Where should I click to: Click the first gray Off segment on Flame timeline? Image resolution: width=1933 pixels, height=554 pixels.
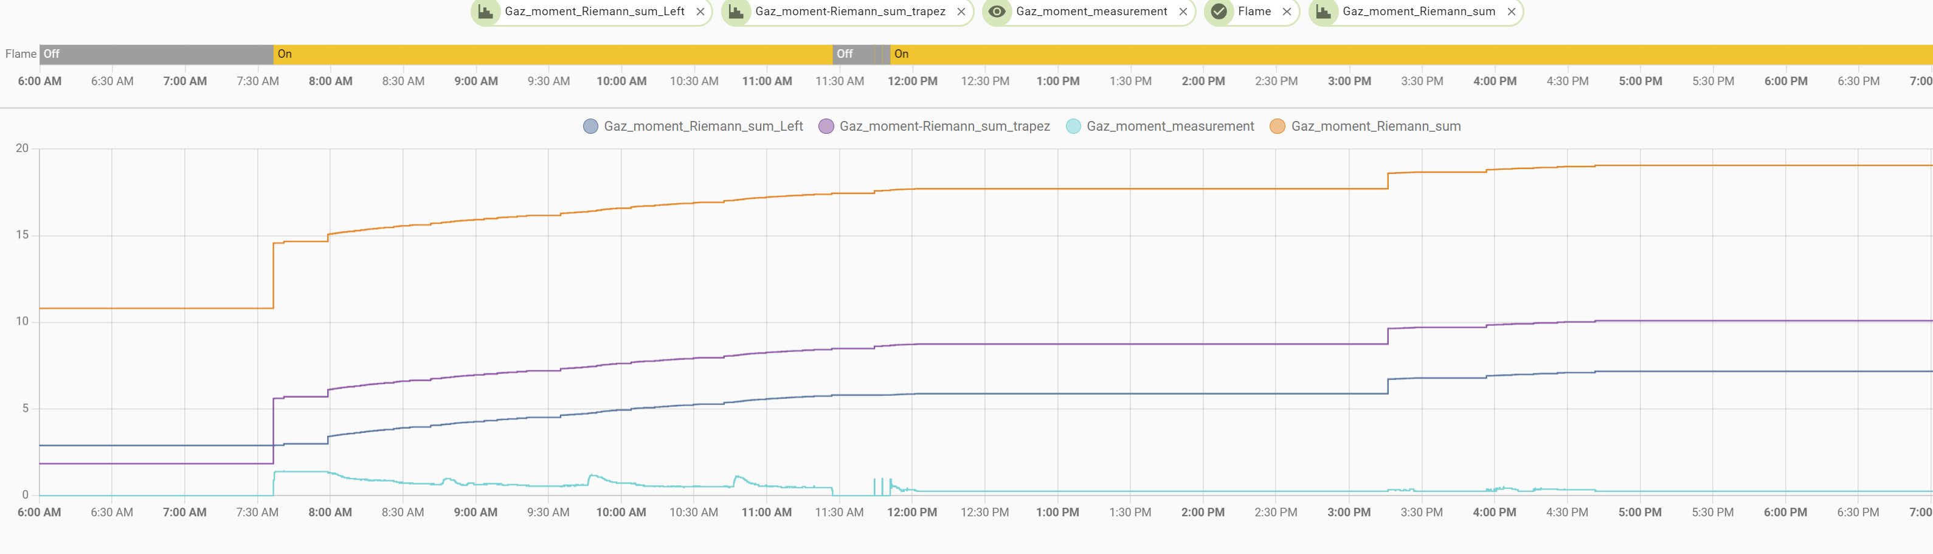(156, 54)
